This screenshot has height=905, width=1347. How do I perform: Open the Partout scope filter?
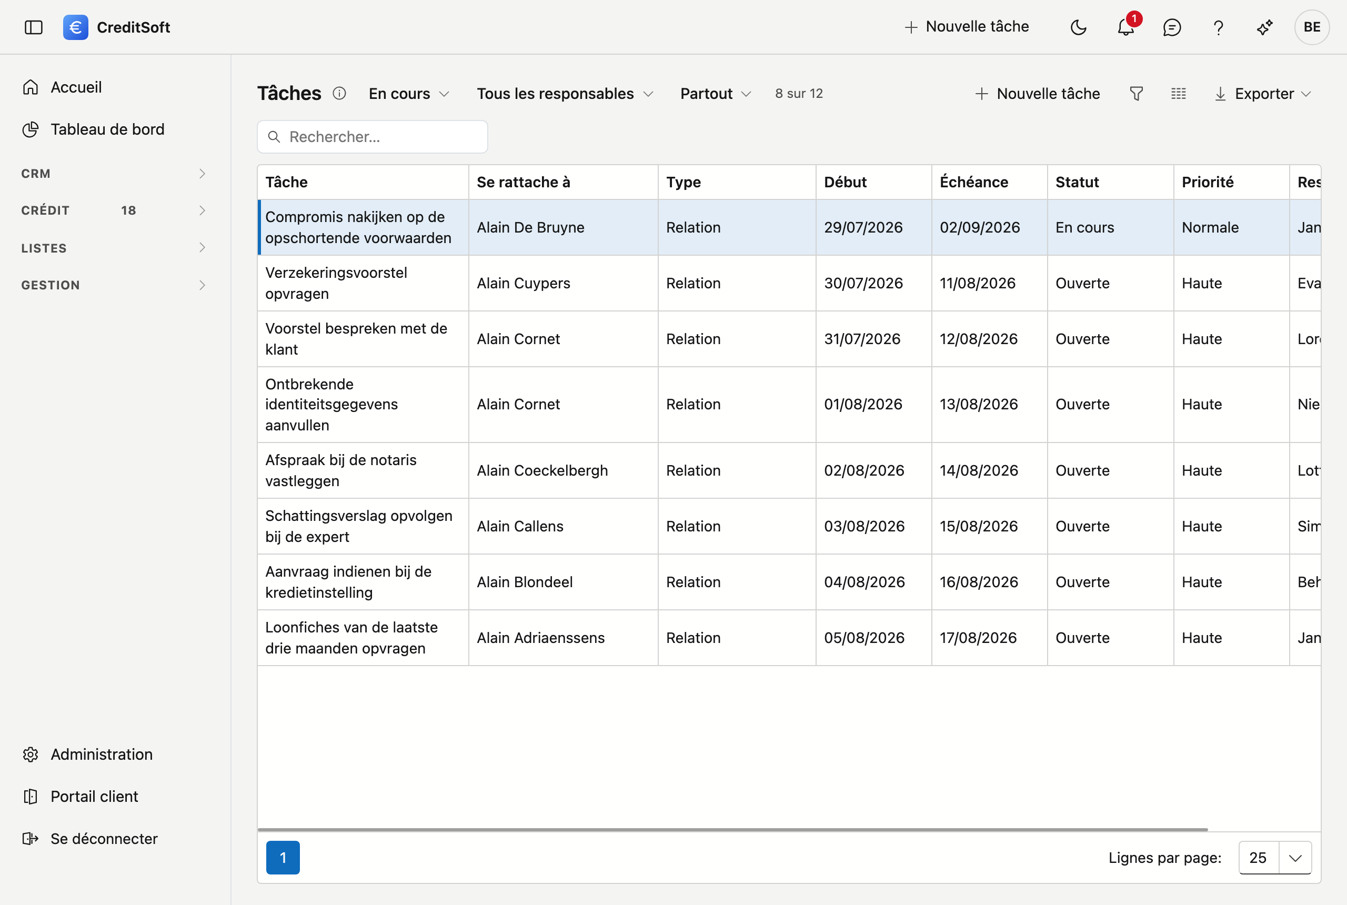click(x=716, y=94)
